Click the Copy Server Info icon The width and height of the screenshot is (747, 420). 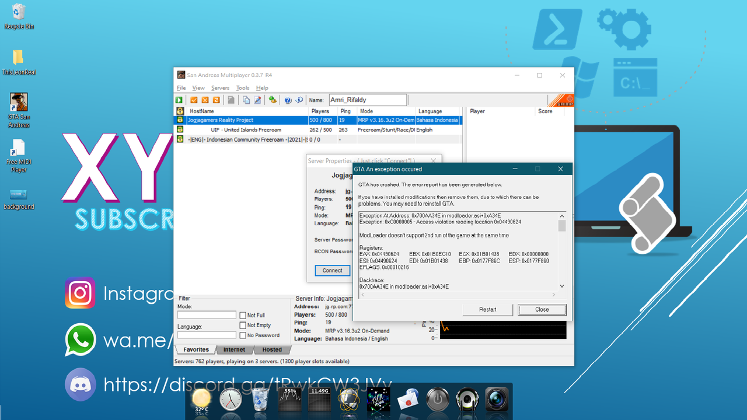click(x=246, y=100)
